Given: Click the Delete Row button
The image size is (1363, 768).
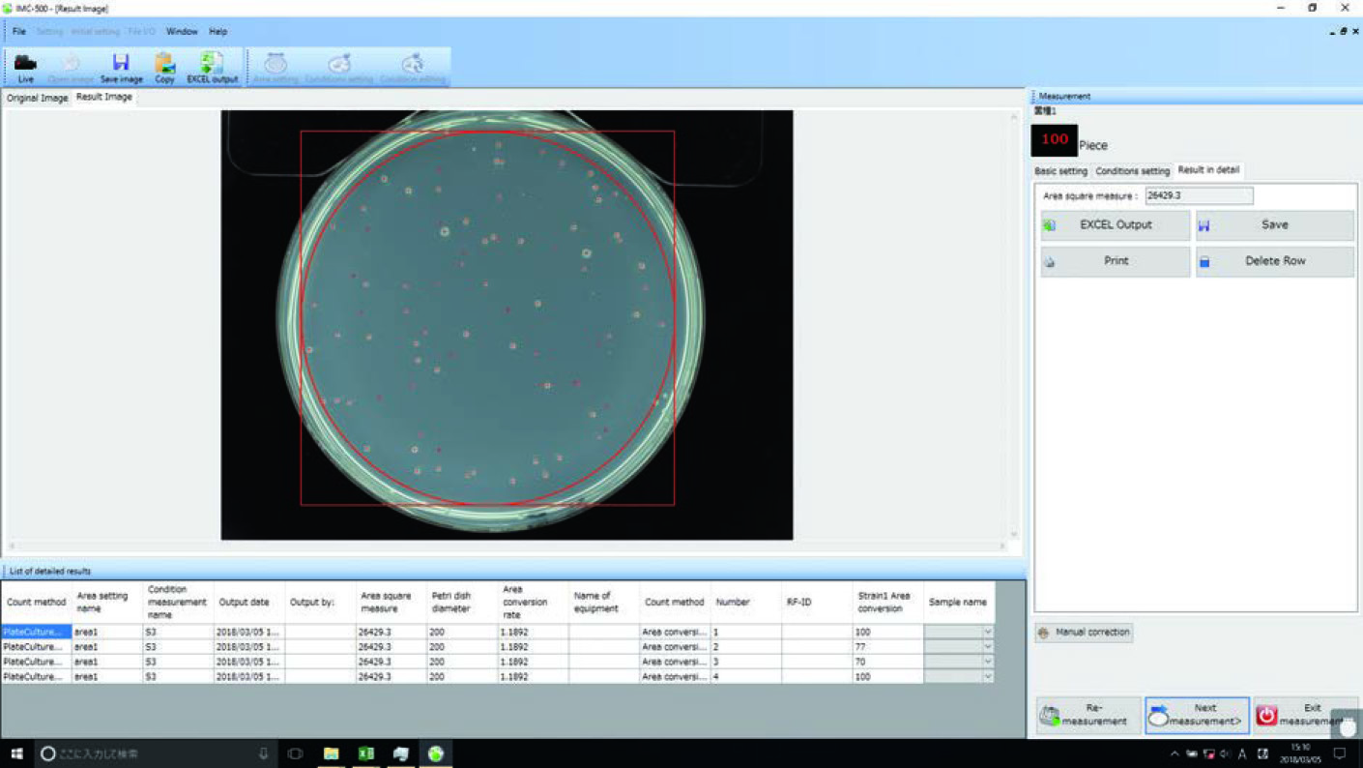Looking at the screenshot, I should click(1274, 261).
